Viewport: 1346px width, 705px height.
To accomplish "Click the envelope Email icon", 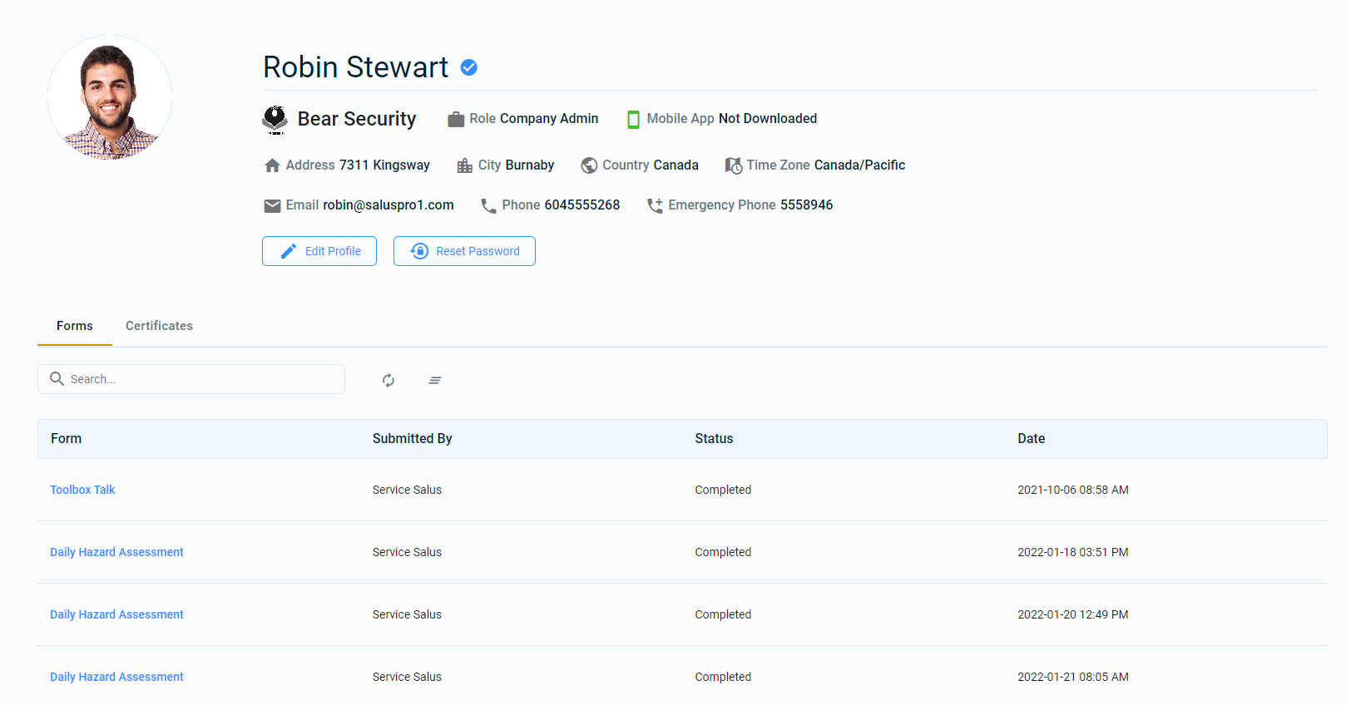I will point(272,205).
